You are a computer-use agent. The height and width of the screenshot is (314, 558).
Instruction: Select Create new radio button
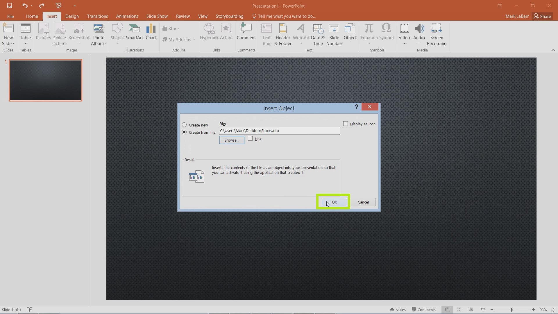[x=184, y=125]
